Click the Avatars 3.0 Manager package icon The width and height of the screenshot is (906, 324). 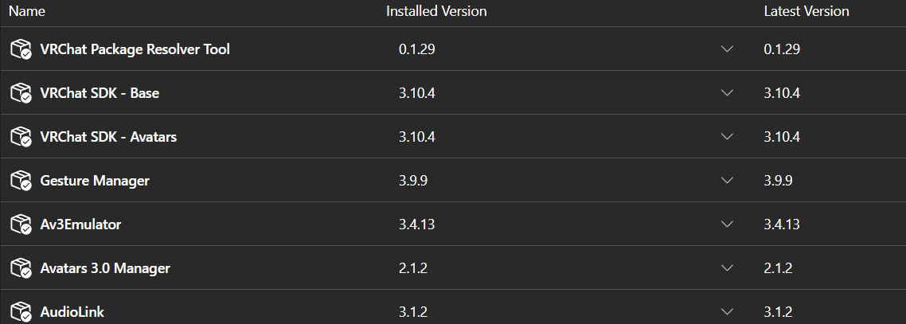click(x=21, y=268)
